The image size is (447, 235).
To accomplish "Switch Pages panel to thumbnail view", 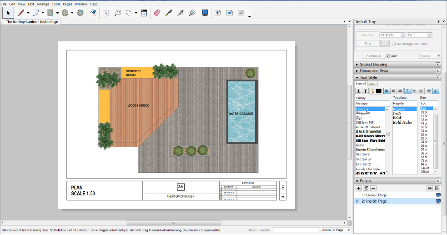I will (x=437, y=188).
